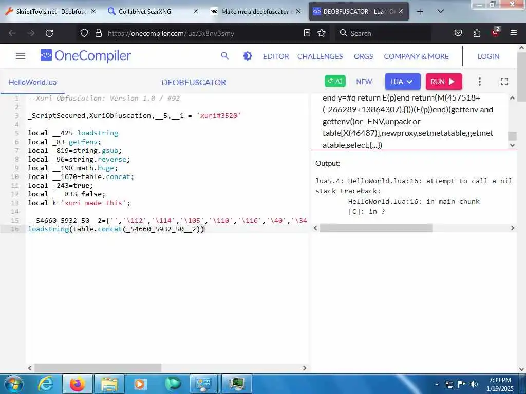
Task: Open Windows Explorer folder in taskbar
Action: pos(109,384)
